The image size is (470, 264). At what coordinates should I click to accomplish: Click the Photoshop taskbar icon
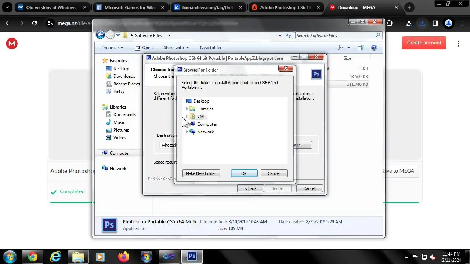click(x=192, y=257)
